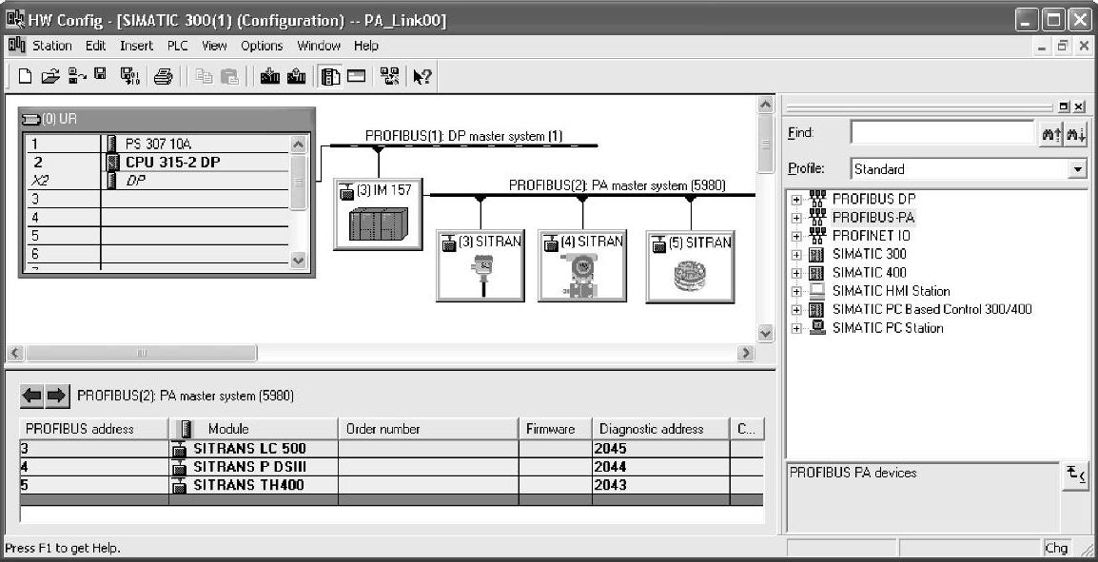Toggle the detailed view window icon

[x=357, y=76]
